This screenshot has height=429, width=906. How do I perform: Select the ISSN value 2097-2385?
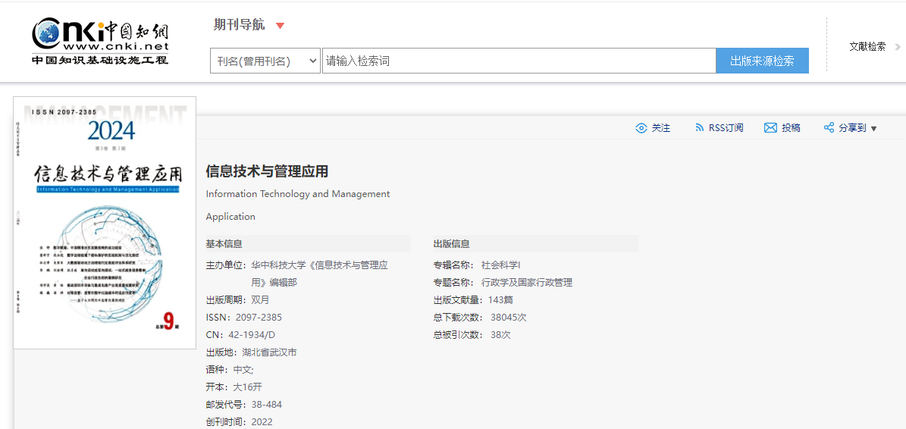259,318
